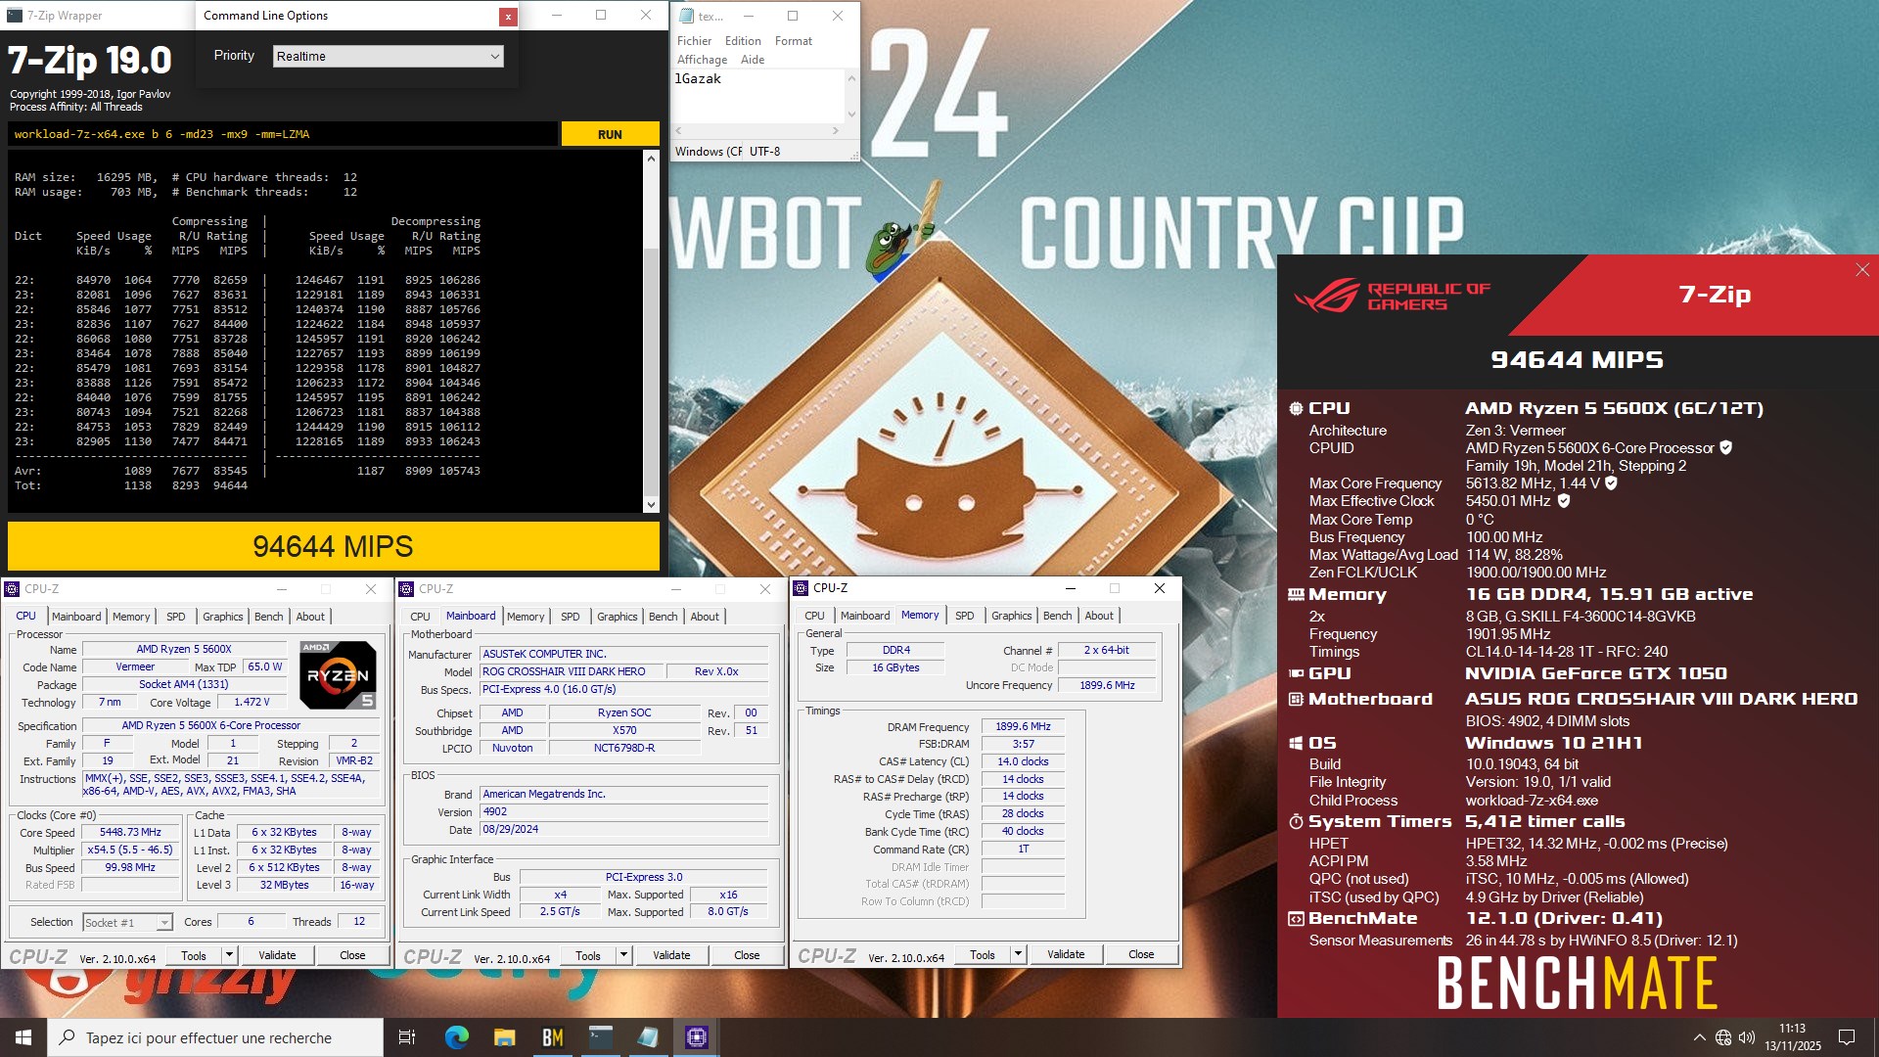The width and height of the screenshot is (1879, 1057).
Task: Click the BenchMate version section icon
Action: pos(1296,918)
